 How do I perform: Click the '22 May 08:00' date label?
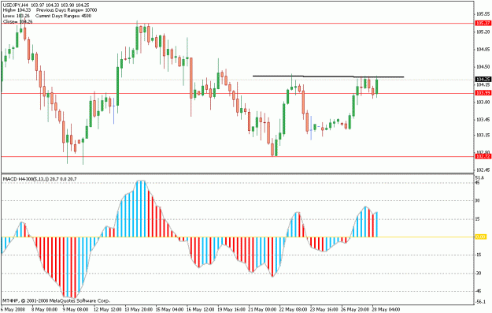click(294, 310)
